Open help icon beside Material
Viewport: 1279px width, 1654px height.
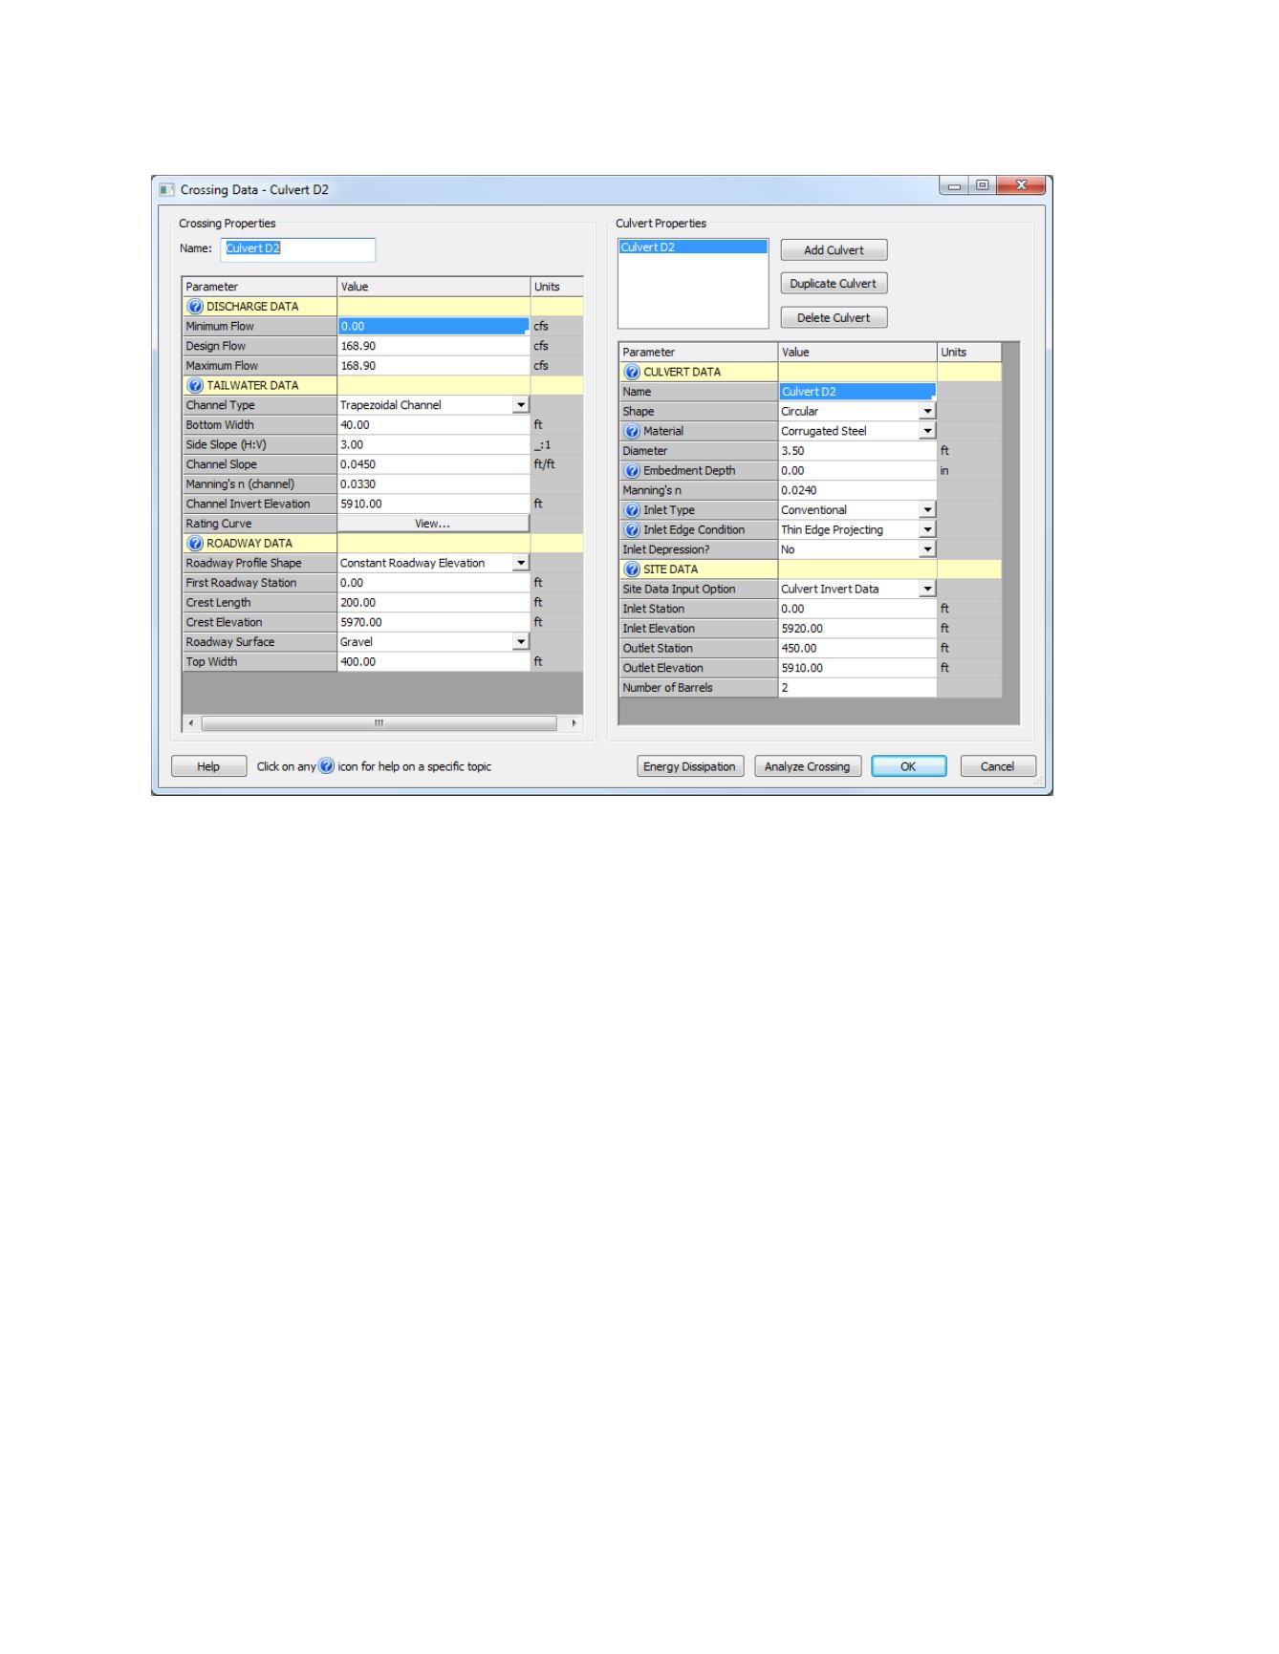(632, 432)
